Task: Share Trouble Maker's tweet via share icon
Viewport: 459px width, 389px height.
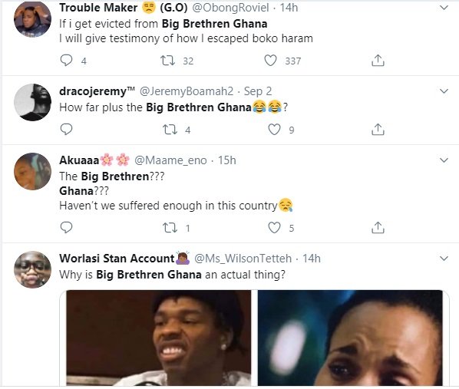Action: (x=378, y=61)
